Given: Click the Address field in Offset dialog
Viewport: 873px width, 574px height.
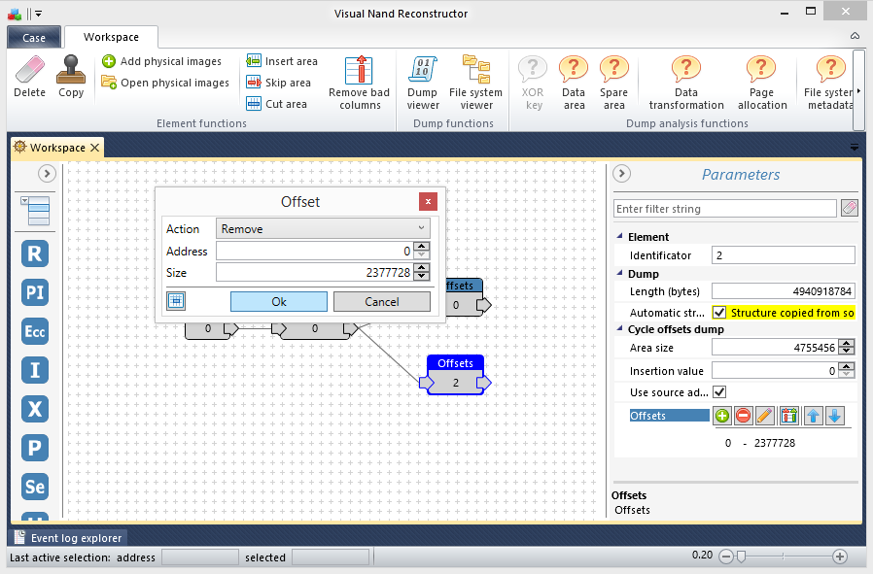Looking at the screenshot, I should [x=315, y=251].
